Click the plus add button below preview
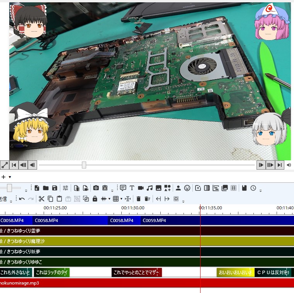This screenshot has height=293, width=294. click(x=3, y=177)
